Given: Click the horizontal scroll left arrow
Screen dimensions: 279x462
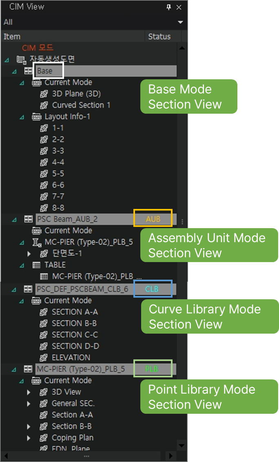Looking at the screenshot, I should coord(6,456).
